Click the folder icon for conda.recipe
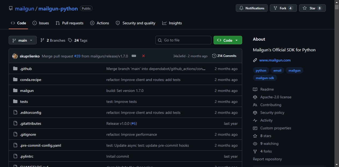The image size is (339, 167). tap(15, 80)
